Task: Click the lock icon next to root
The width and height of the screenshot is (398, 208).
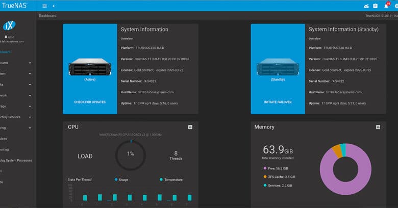Action: (x=6, y=37)
